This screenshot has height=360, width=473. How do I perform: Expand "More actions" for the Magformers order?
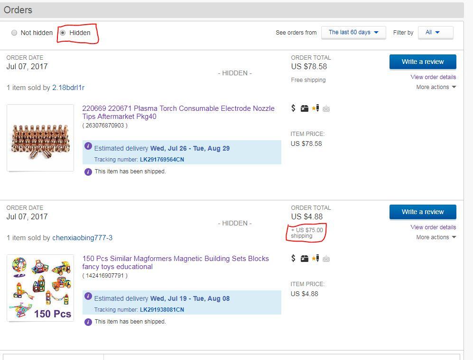(x=436, y=237)
